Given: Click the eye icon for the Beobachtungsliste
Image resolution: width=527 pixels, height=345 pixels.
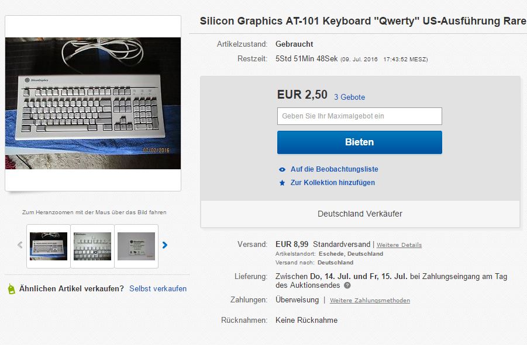Looking at the screenshot, I should click(283, 169).
